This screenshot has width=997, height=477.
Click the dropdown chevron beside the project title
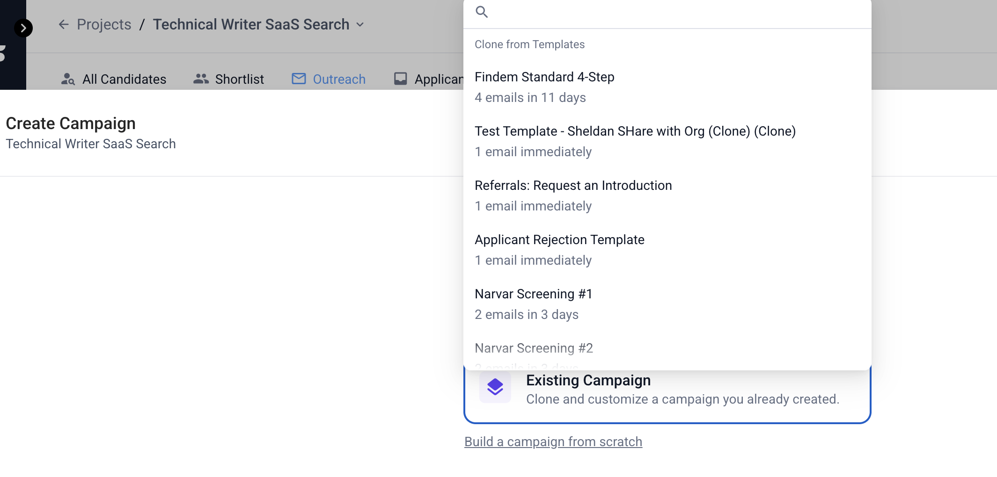click(360, 25)
